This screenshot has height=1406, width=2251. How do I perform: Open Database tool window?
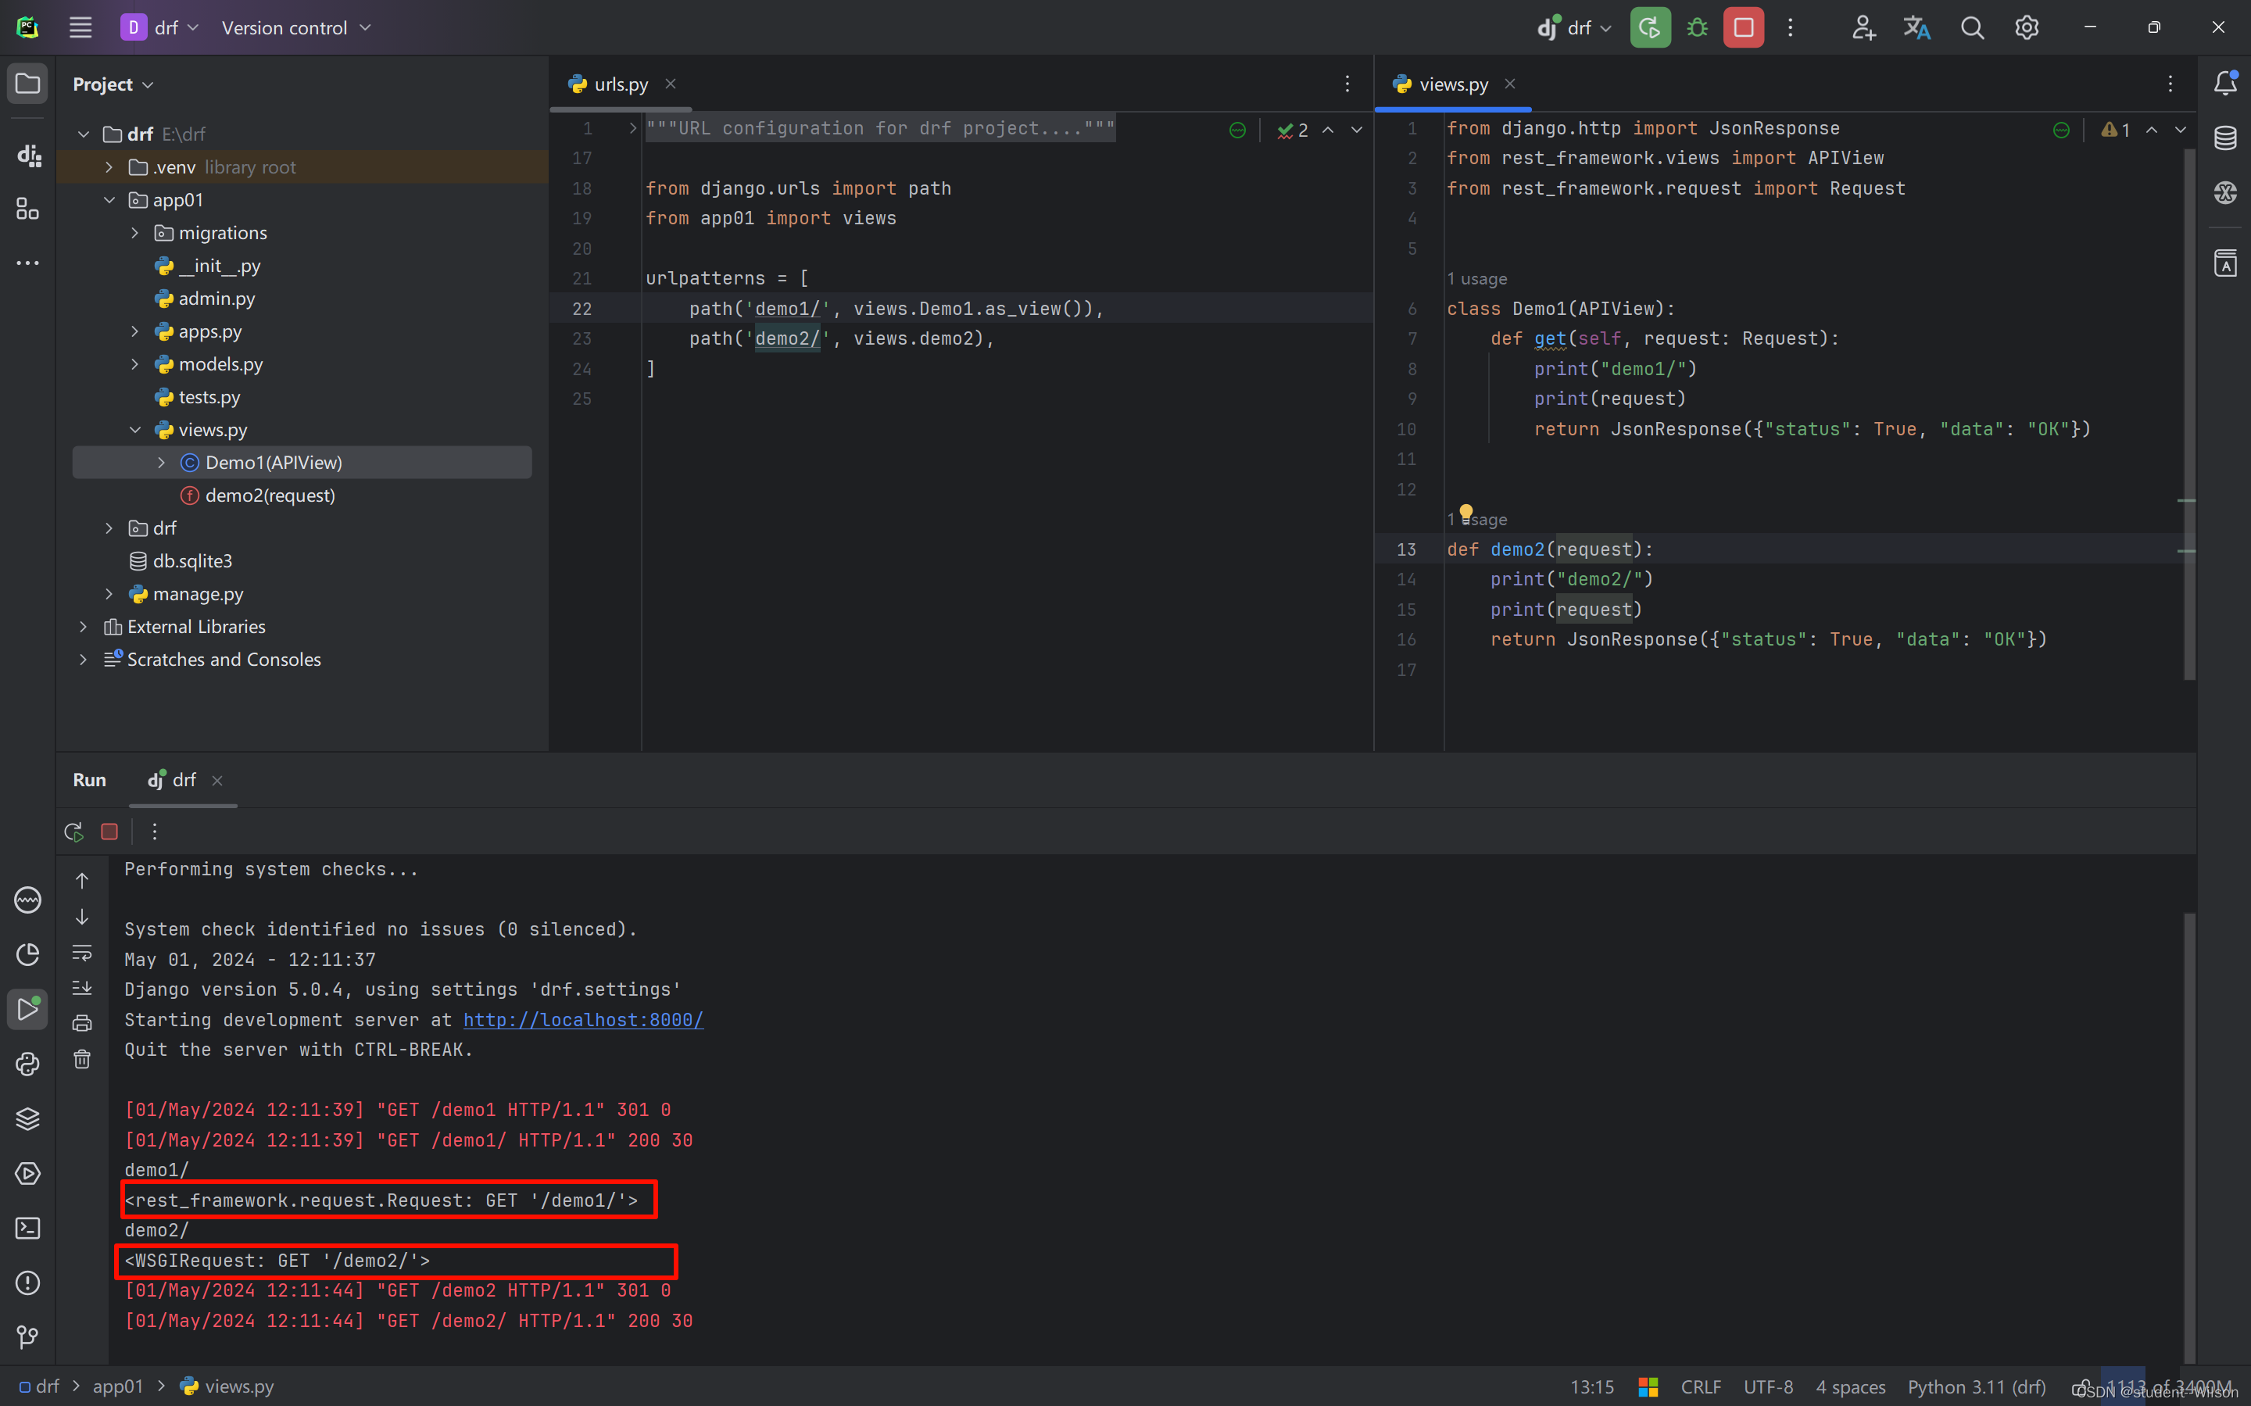pyautogui.click(x=2225, y=138)
